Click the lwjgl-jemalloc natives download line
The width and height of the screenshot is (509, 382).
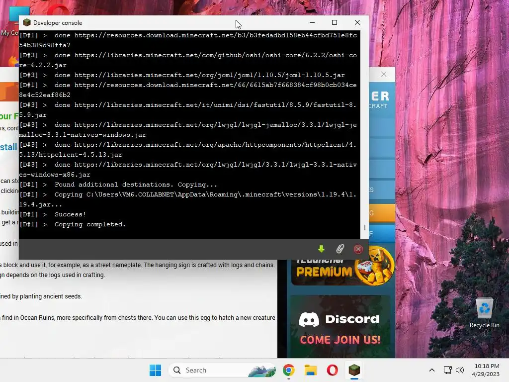tap(188, 130)
